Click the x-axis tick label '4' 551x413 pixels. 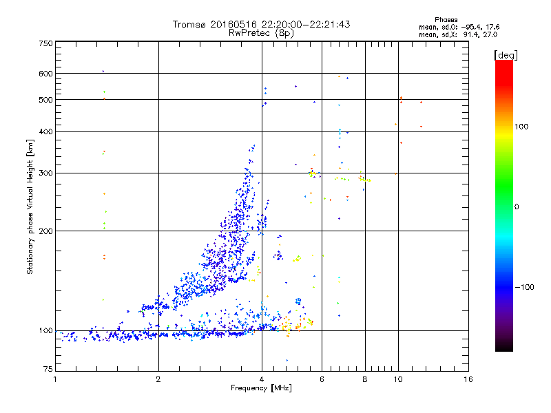(262, 379)
